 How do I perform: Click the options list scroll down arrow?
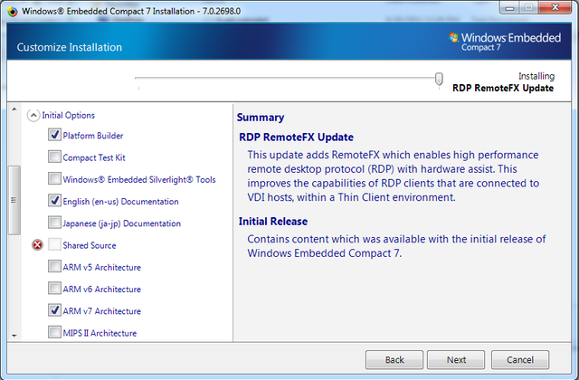pos(14,336)
